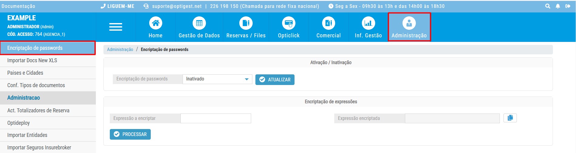Image resolution: width=576 pixels, height=153 pixels.
Task: Select Importar Docs New XLS in the sidebar
Action: (x=32, y=60)
